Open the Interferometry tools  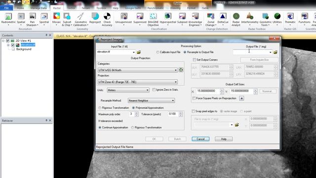point(250,19)
